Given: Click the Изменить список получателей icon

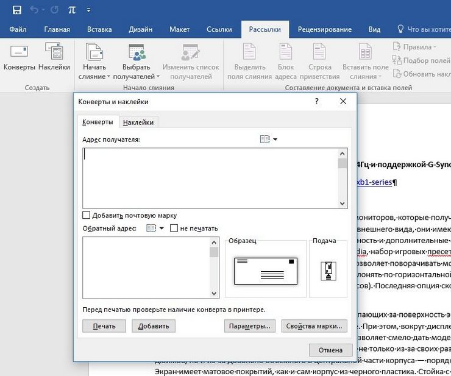Looking at the screenshot, I should click(x=191, y=52).
